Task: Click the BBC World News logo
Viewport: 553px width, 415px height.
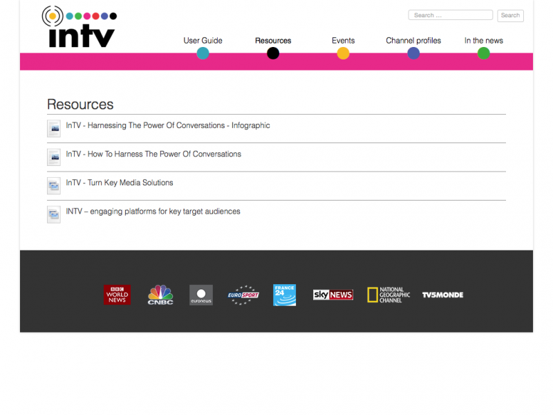Action: (117, 295)
